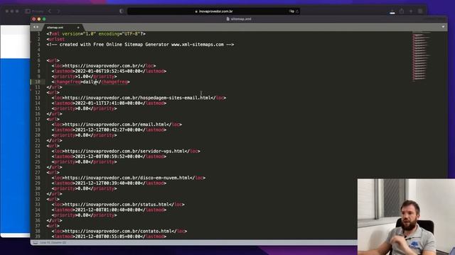Click lastmod 2022-01-06T19:52:45+00:00 line
Viewport: 455px width, 255px height.
click(x=109, y=71)
